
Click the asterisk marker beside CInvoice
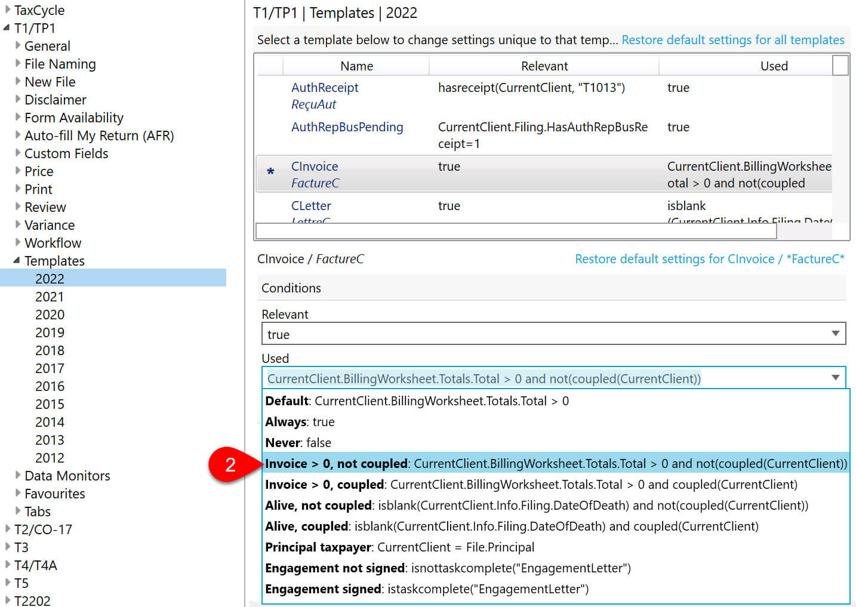click(270, 172)
